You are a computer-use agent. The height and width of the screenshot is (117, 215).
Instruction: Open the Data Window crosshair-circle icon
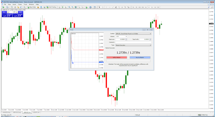[x=15, y=7]
